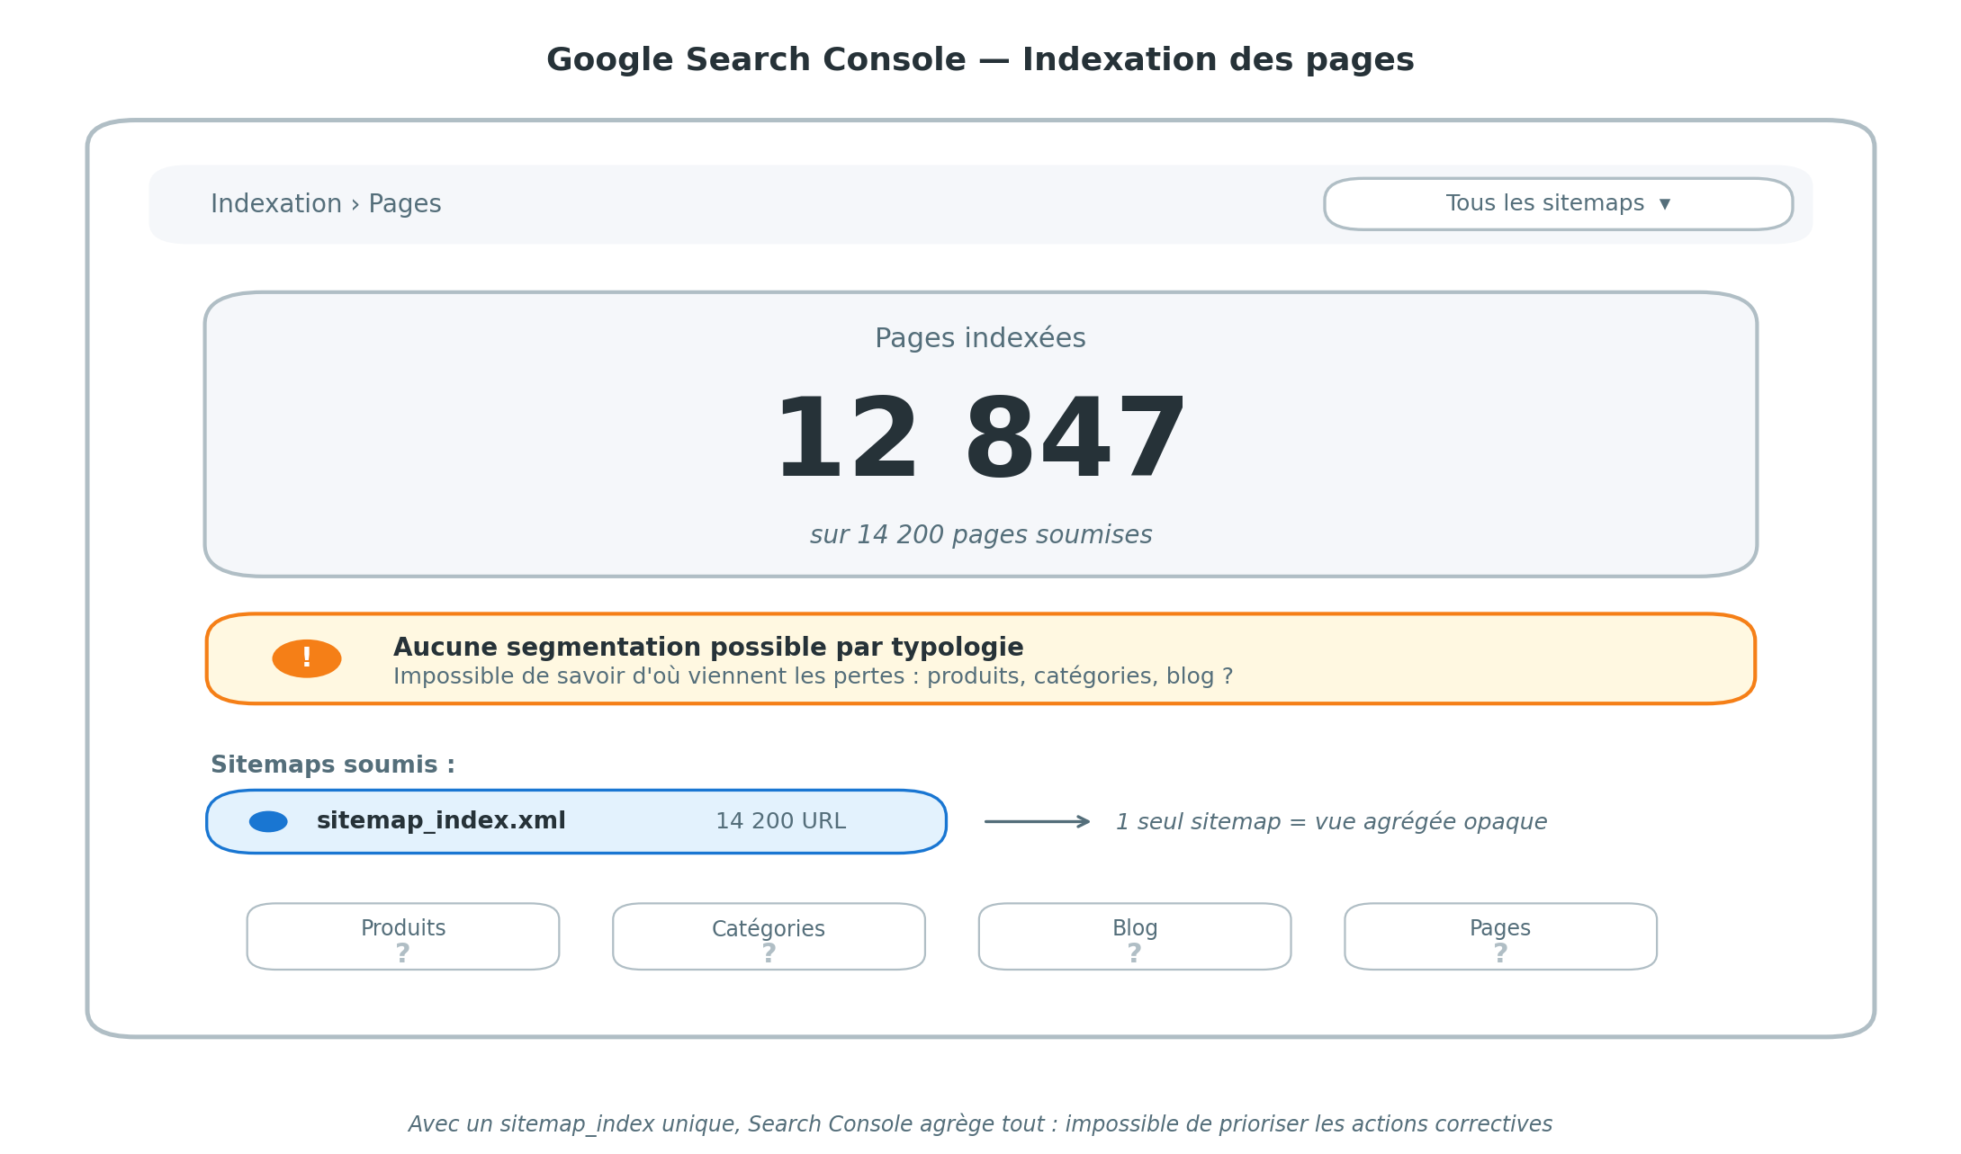
Task: Click the 'Google Search Console — Indexation des pages' title
Action: 980,60
